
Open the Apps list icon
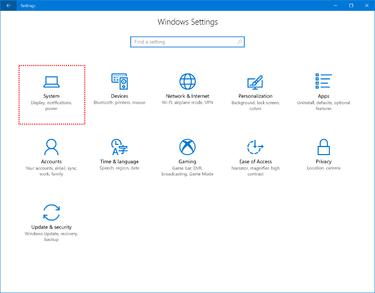[324, 81]
